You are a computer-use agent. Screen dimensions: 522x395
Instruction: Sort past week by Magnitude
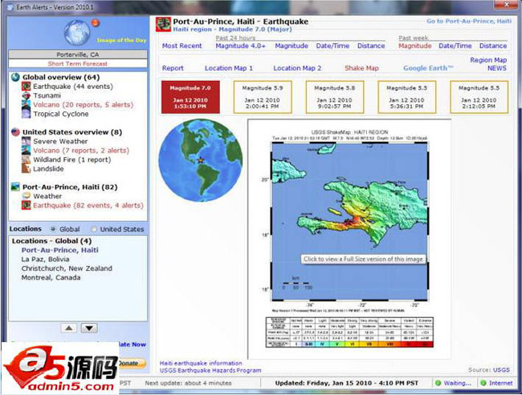(x=415, y=46)
